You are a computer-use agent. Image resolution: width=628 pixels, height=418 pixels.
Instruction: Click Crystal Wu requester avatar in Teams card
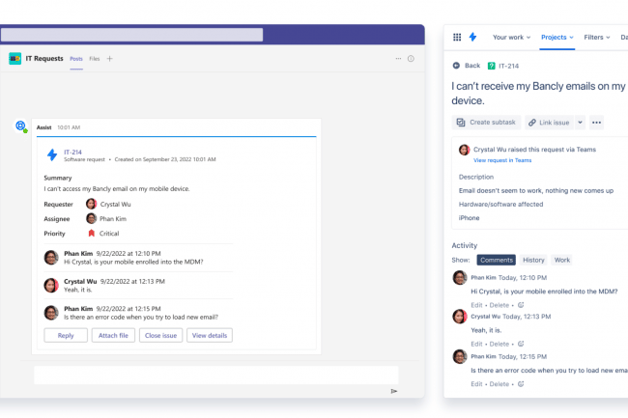[x=92, y=204]
